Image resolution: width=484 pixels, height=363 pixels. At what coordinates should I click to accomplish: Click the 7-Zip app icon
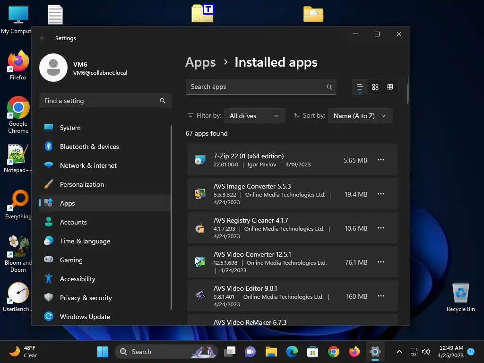200,160
